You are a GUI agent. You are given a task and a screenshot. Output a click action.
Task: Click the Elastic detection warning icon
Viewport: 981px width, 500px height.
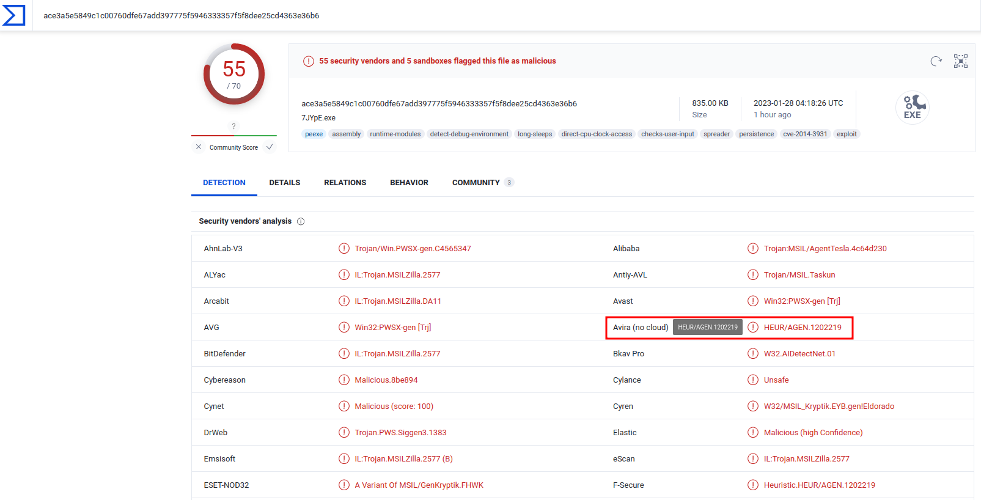coord(753,432)
